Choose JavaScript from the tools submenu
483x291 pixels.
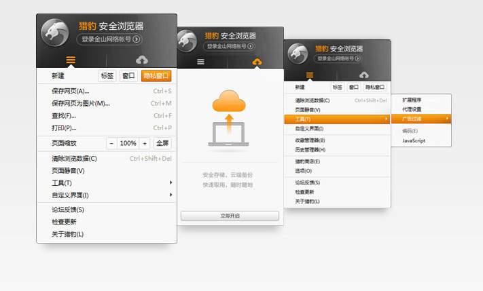coord(414,140)
